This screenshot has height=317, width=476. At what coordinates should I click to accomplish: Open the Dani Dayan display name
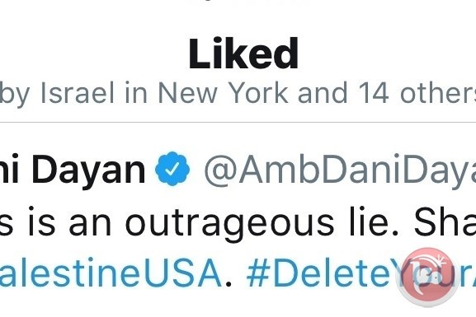click(73, 170)
